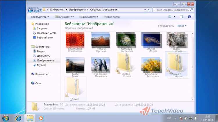Open the network tray icon

(191, 119)
